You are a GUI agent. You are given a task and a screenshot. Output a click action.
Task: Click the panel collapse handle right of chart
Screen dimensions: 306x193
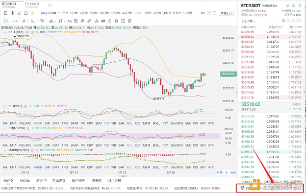(237, 92)
